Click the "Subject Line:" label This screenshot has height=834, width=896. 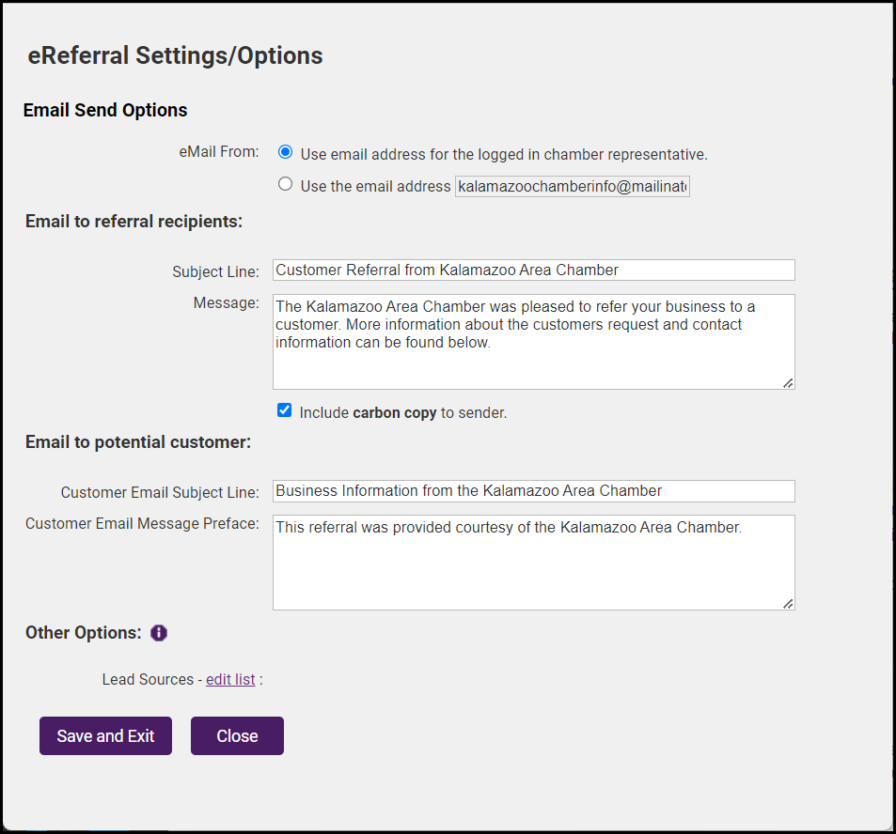click(x=215, y=271)
